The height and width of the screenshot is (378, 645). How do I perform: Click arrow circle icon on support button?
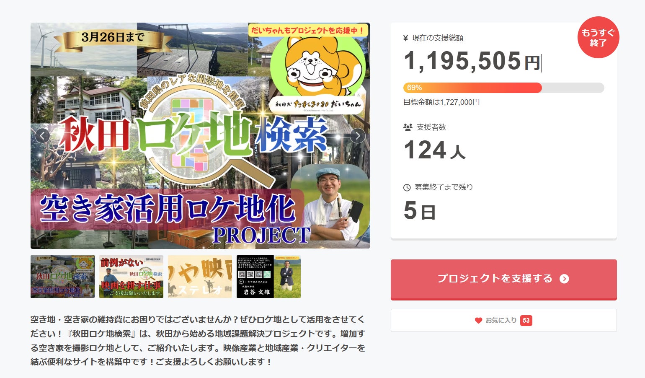564,279
